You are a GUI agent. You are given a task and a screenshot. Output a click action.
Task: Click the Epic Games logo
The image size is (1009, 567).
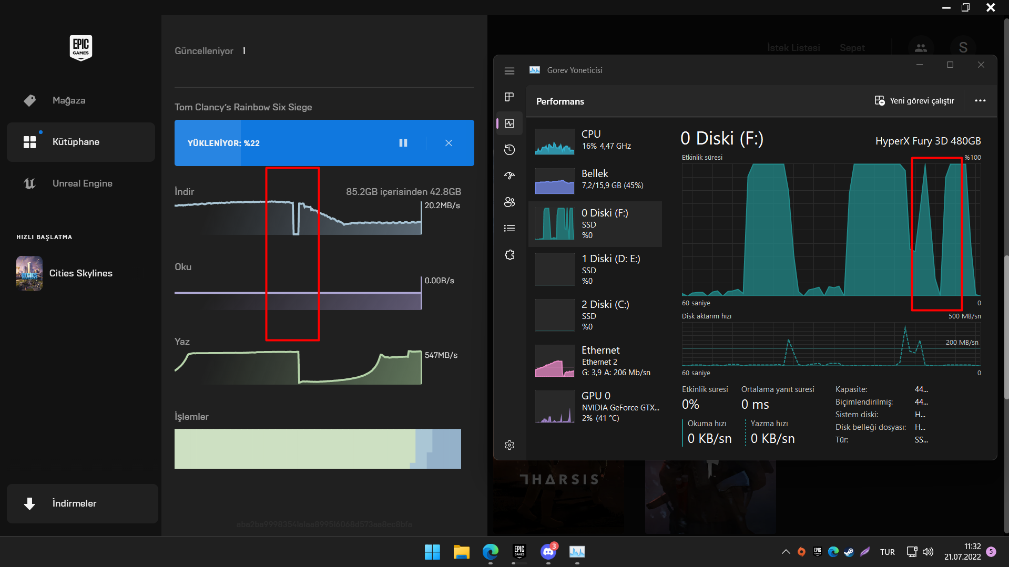(x=80, y=48)
